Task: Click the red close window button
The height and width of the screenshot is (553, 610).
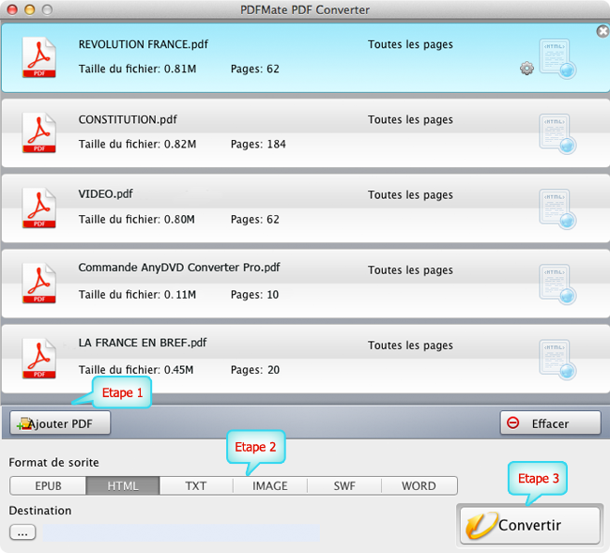Action: pyautogui.click(x=12, y=9)
